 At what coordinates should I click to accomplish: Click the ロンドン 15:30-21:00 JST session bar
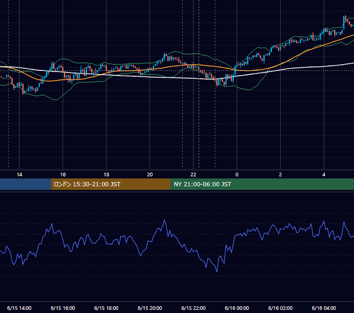pyautogui.click(x=110, y=184)
